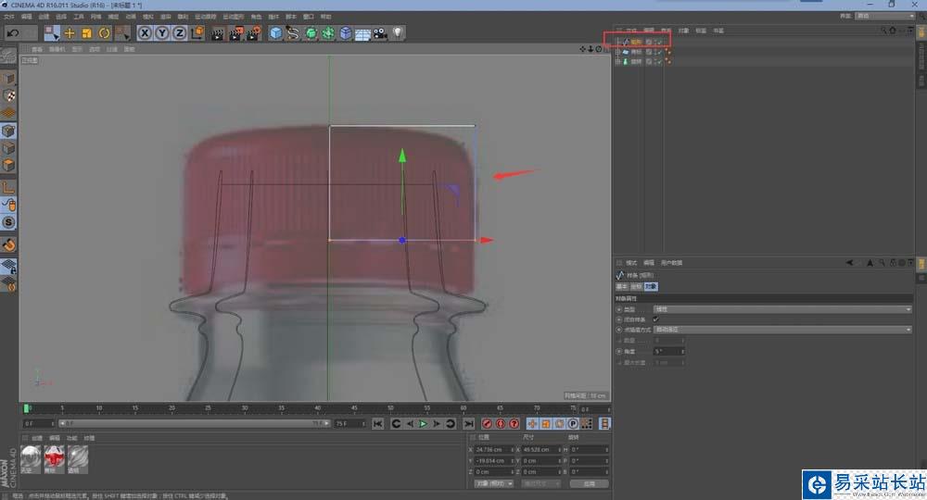Select the red cap material thumbnail
Screen dimensions: 927x500
click(55, 456)
